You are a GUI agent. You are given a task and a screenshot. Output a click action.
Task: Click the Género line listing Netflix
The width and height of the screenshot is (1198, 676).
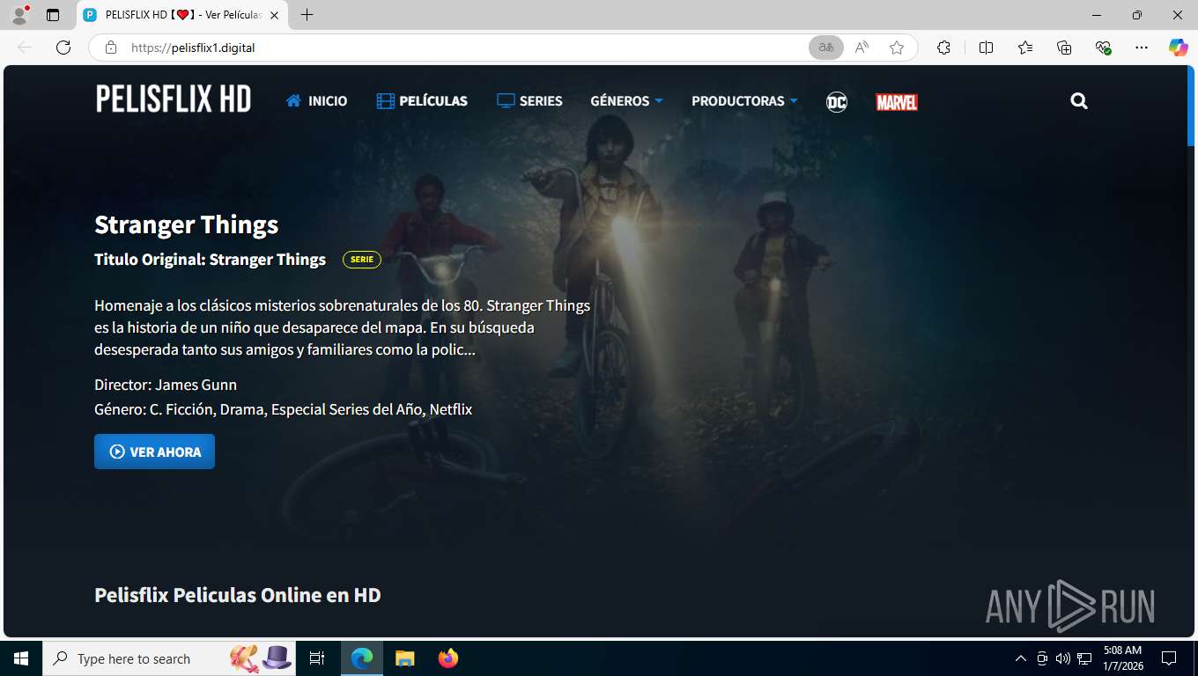[x=284, y=409]
